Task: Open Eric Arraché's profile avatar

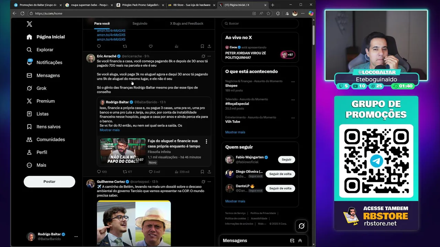Action: coord(91,58)
